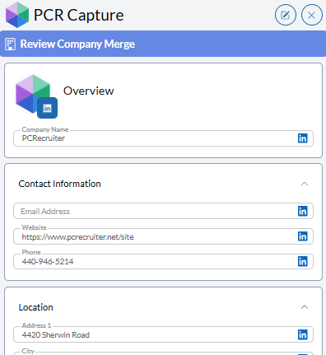The image size is (326, 355).
Task: Close the PCR Capture panel
Action: 312,15
